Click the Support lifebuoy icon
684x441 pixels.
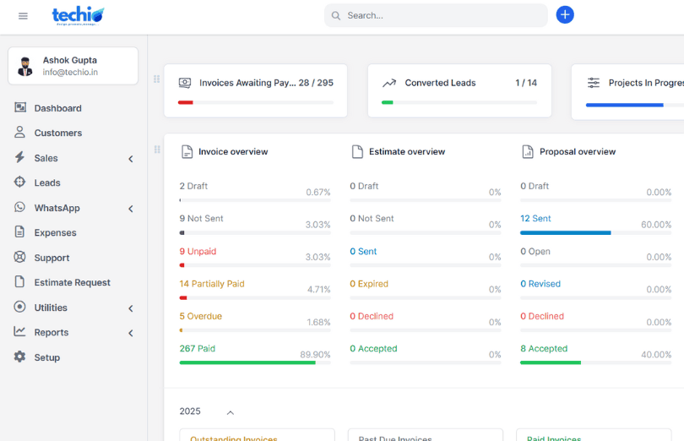(19, 258)
